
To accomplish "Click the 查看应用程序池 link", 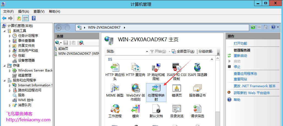I will pyautogui.click(x=245, y=74).
